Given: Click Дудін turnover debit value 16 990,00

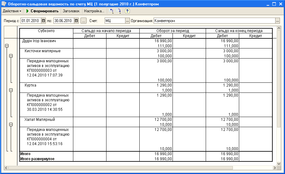Looking at the screenshot, I should pos(163,41).
